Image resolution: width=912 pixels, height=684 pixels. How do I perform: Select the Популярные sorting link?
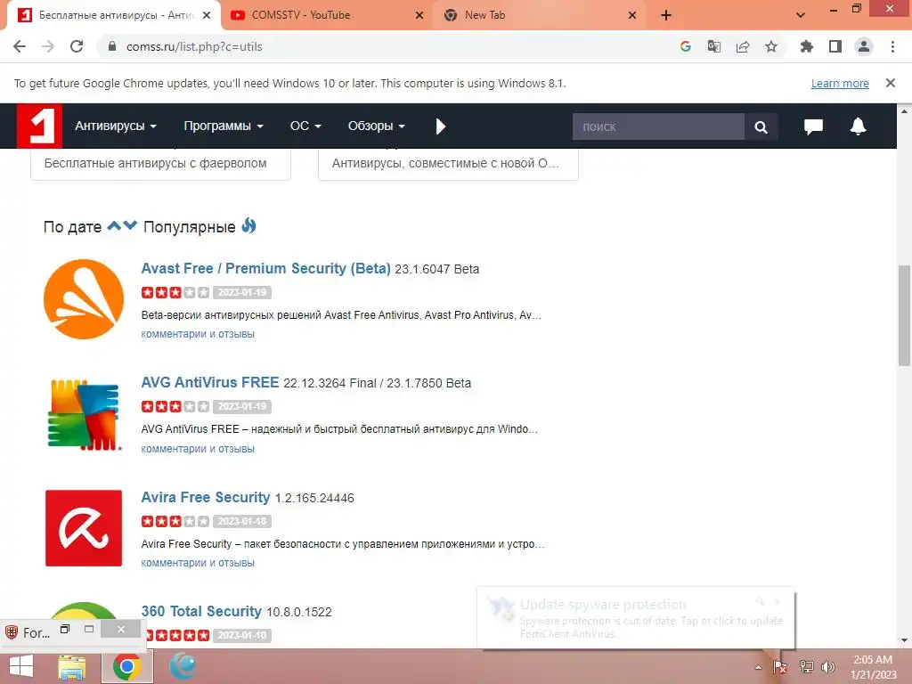[x=189, y=227]
